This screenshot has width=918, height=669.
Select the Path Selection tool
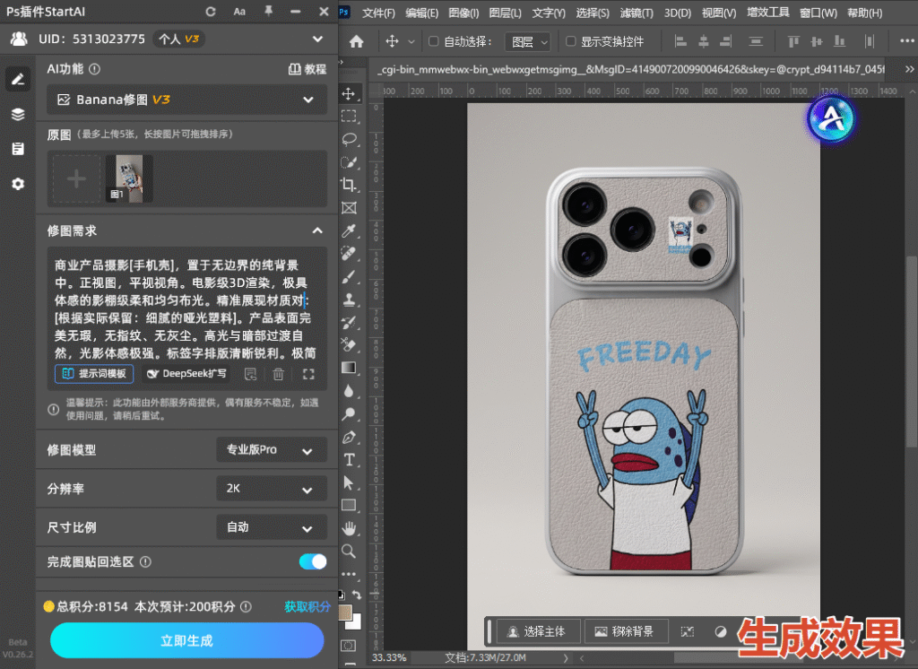(x=349, y=482)
